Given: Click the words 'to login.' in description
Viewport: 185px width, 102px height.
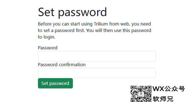Looking at the screenshot, I should coord(47,37).
